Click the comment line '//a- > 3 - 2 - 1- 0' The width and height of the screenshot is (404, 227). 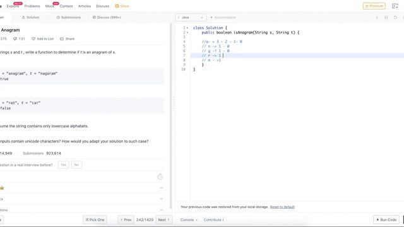coord(222,42)
